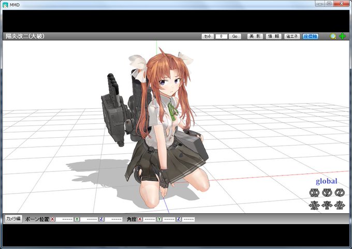Click the 角度 X value field
The width and height of the screenshot is (352, 249).
(x=149, y=219)
